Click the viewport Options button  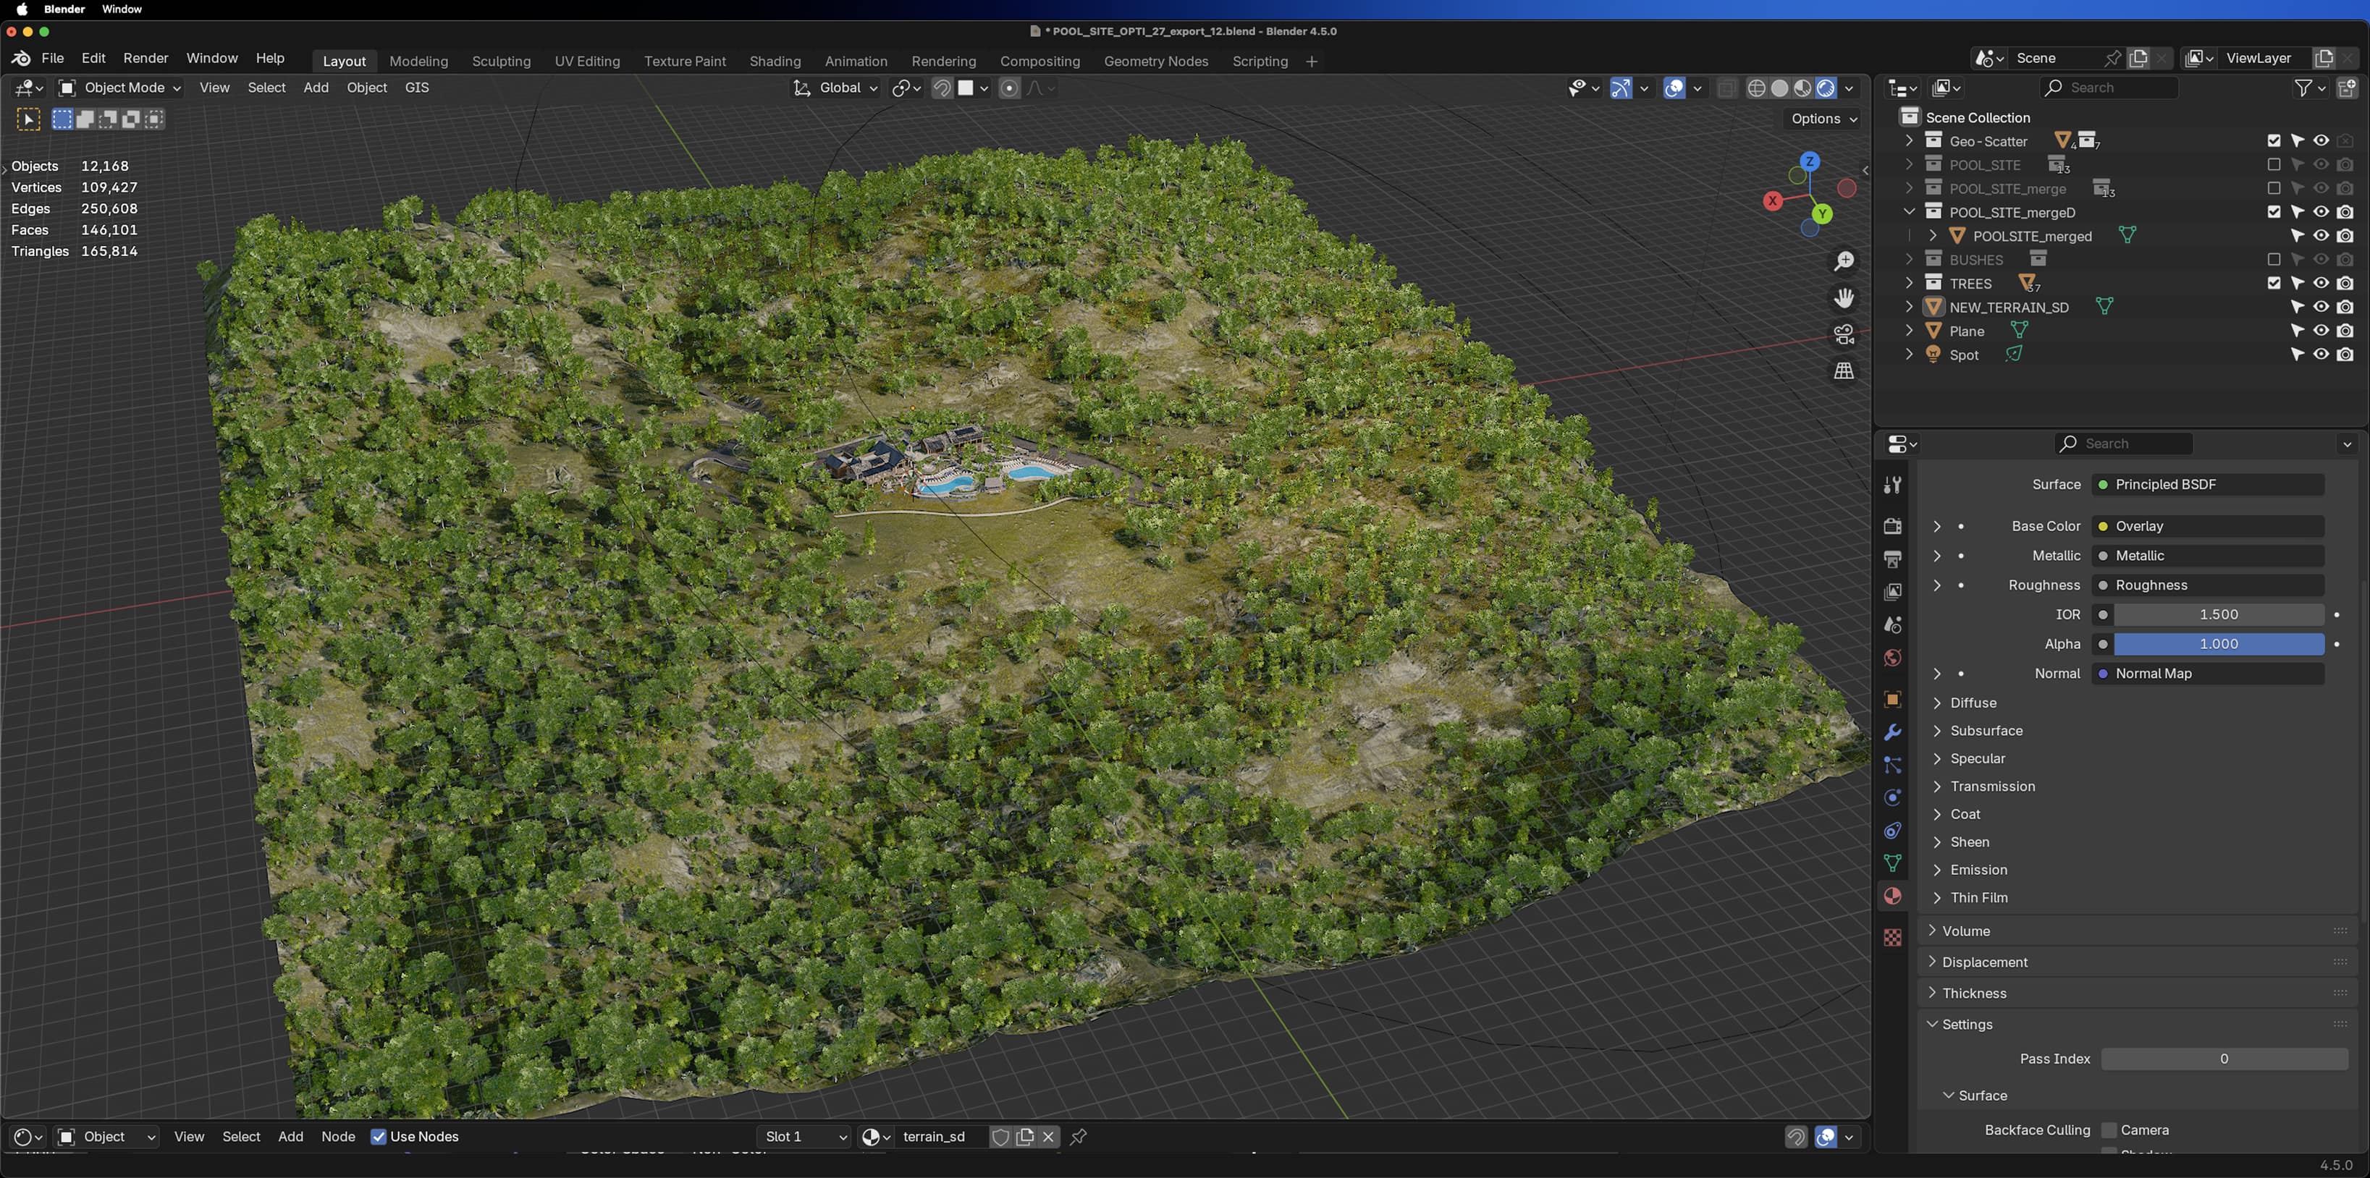pyautogui.click(x=1823, y=119)
